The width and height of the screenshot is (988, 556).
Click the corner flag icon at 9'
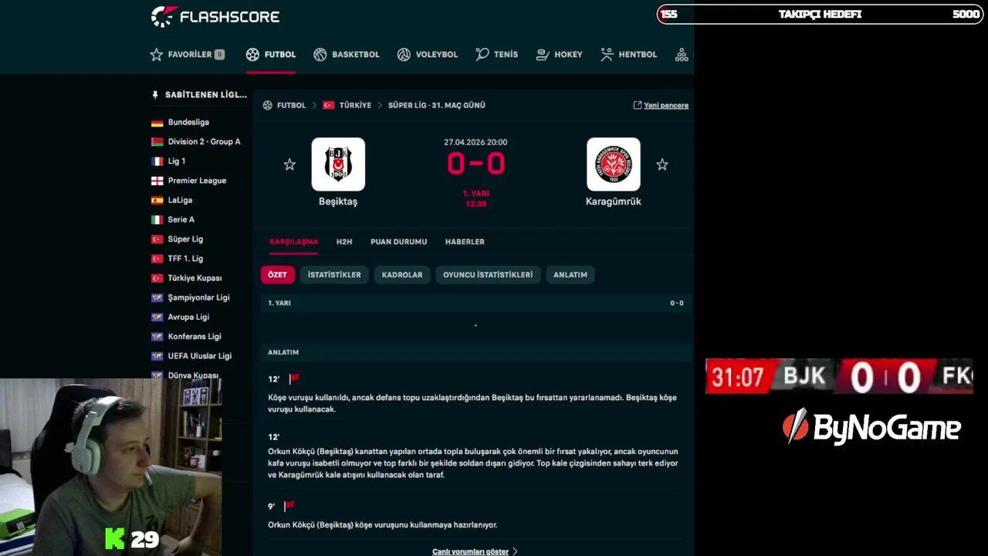(289, 506)
